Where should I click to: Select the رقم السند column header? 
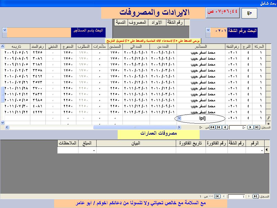[x=38, y=47]
